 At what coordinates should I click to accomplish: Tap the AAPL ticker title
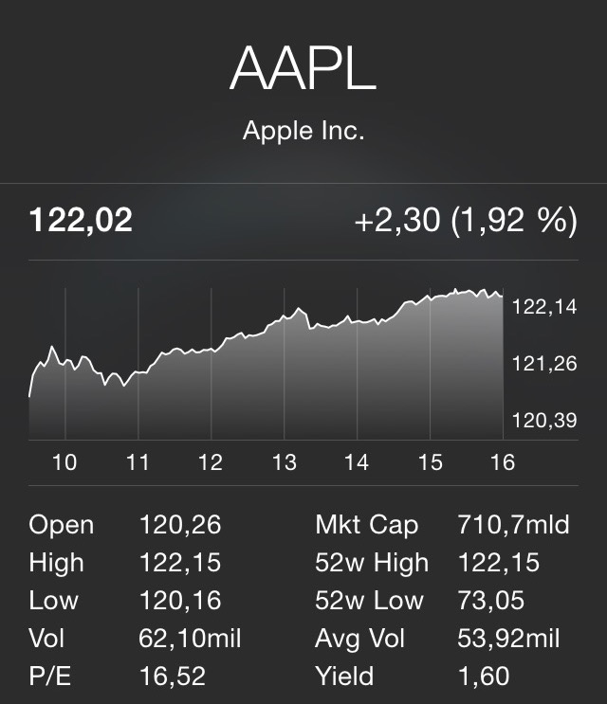coord(303,68)
